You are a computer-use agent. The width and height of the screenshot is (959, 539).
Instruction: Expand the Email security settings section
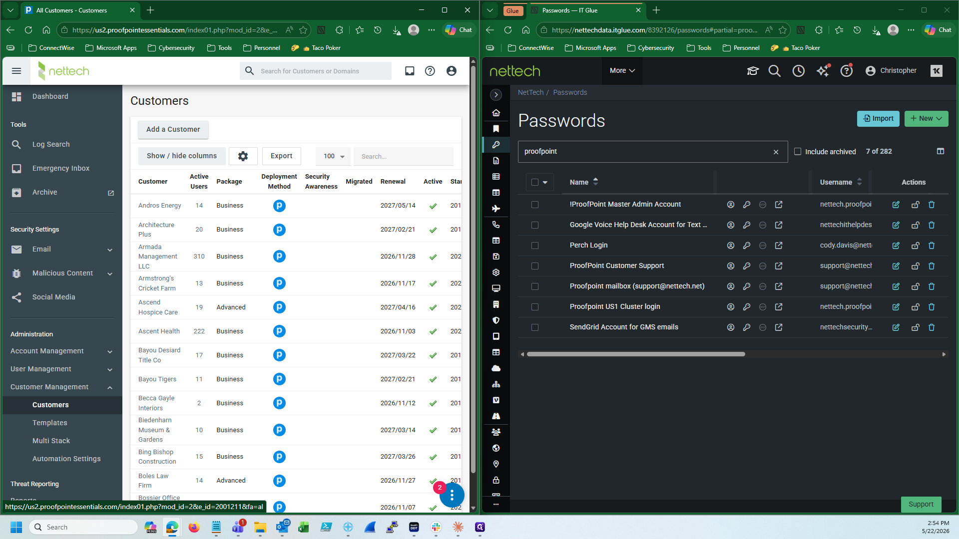[x=62, y=250]
